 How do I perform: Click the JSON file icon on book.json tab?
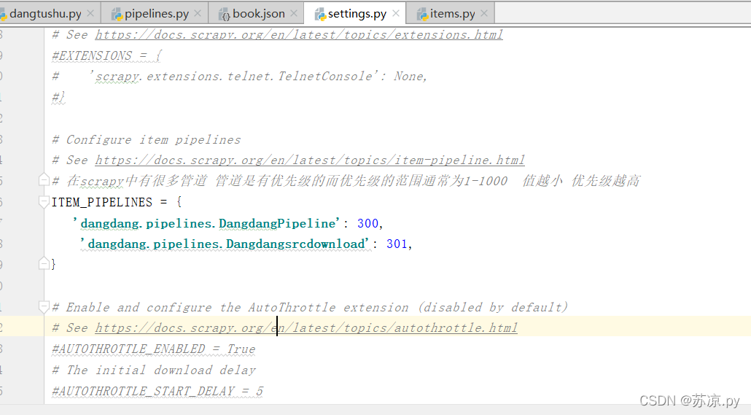[x=224, y=15]
